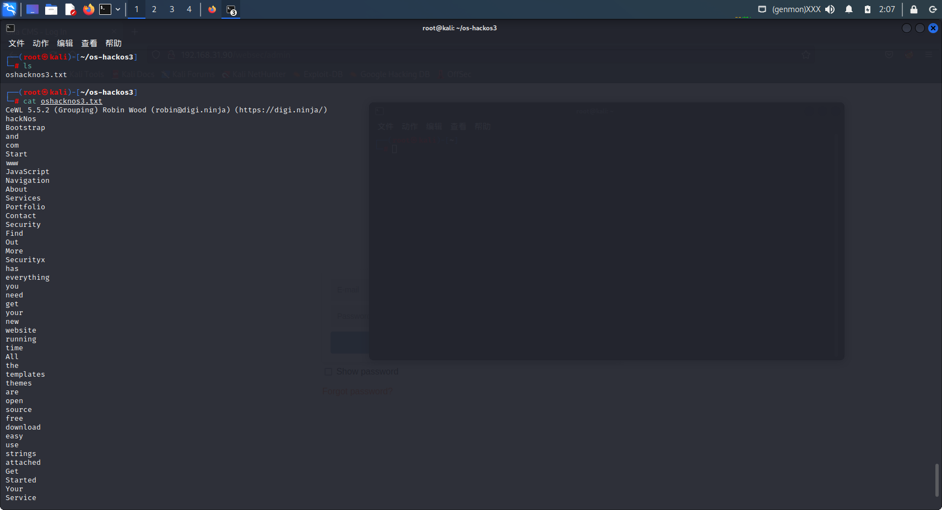Lock the screen with the padlock icon
942x510 pixels.
(914, 9)
